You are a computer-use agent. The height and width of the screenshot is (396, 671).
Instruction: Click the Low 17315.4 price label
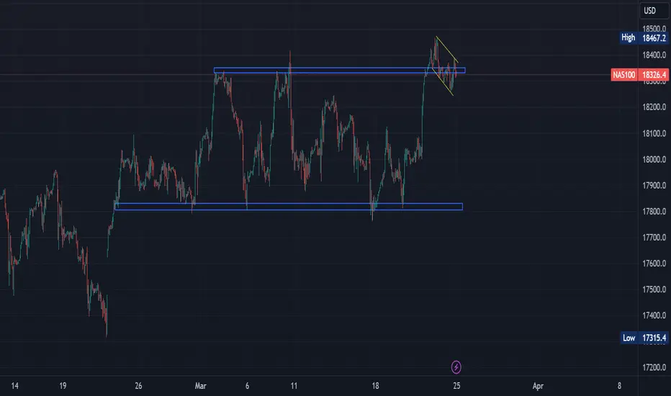tap(644, 338)
